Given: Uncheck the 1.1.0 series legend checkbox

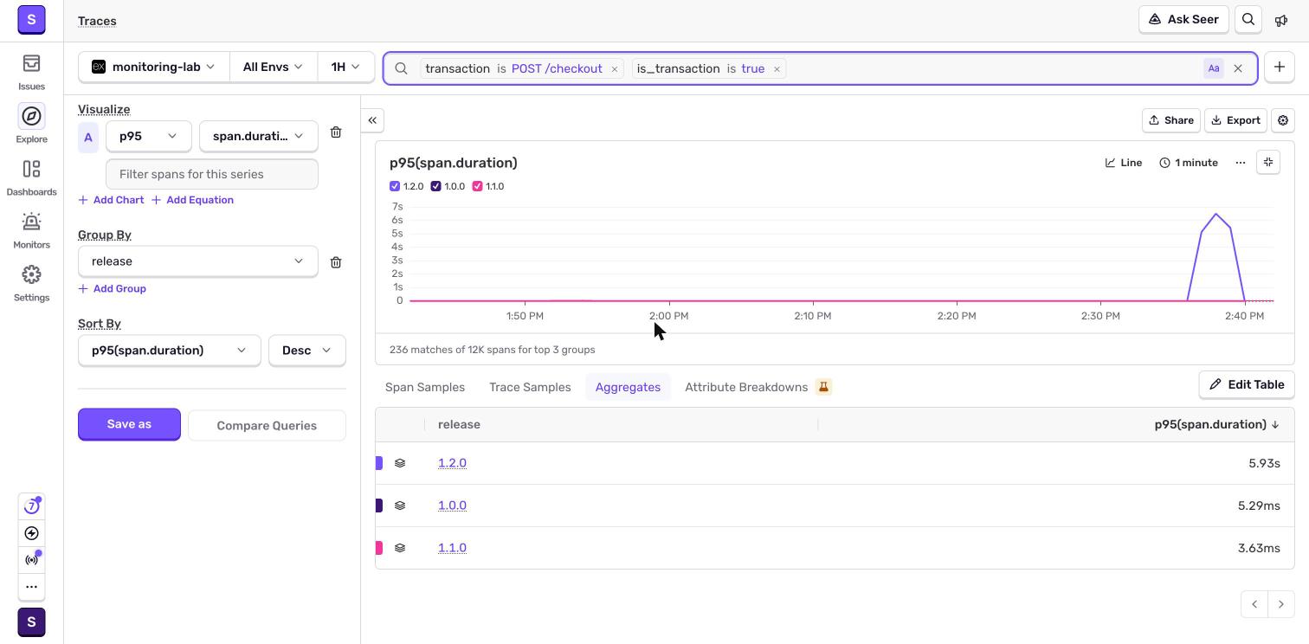Looking at the screenshot, I should click(x=477, y=186).
